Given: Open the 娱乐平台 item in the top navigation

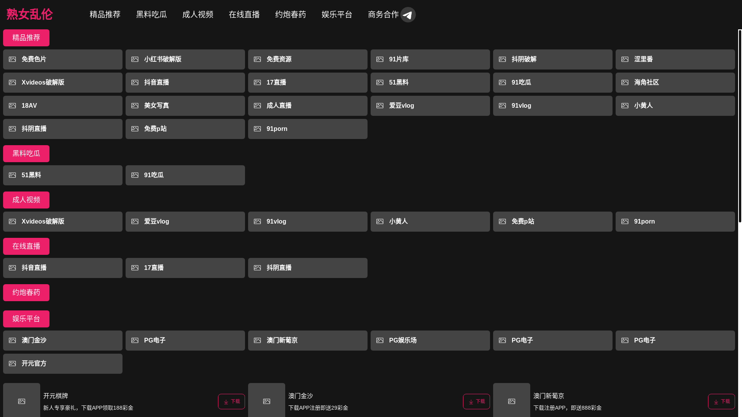Looking at the screenshot, I should click(337, 14).
